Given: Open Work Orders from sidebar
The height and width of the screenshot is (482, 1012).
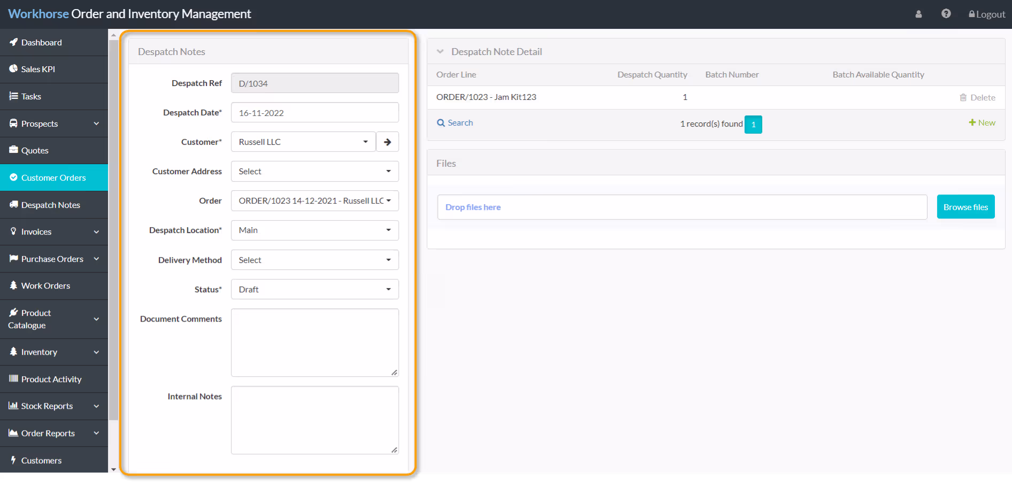Looking at the screenshot, I should point(54,285).
